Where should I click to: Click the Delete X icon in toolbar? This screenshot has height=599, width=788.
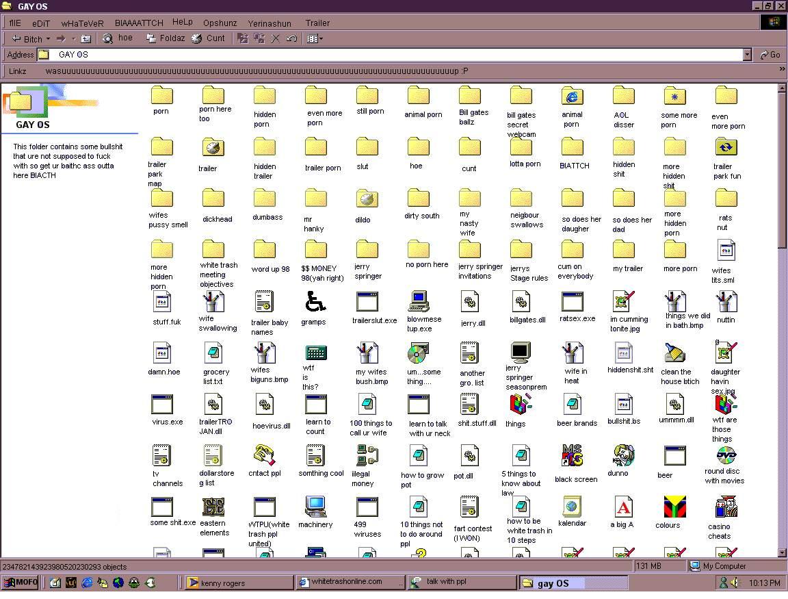coord(276,39)
